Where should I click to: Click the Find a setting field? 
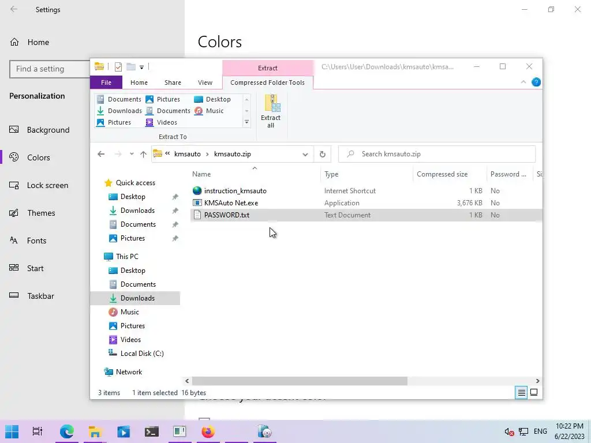[50, 69]
